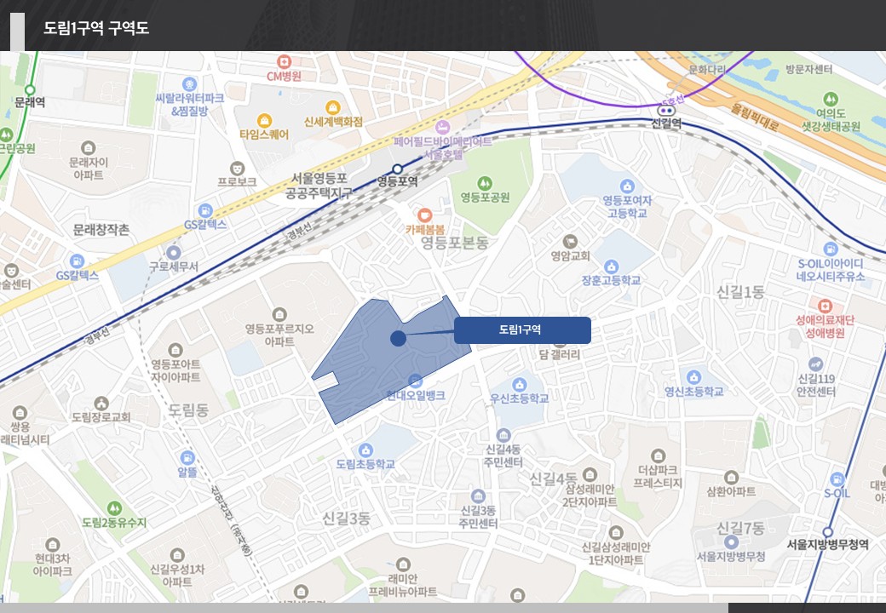This screenshot has width=886, height=613.
Task: Click the 신길119안전센터 icon
Action: click(x=815, y=364)
